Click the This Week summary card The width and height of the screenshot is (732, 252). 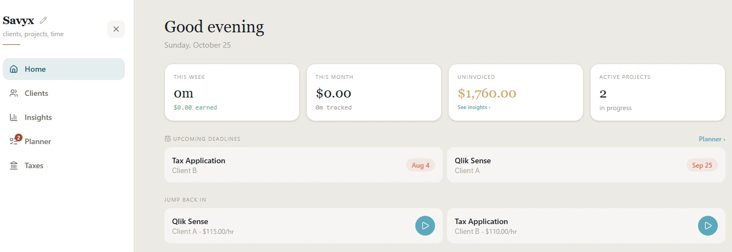point(232,93)
